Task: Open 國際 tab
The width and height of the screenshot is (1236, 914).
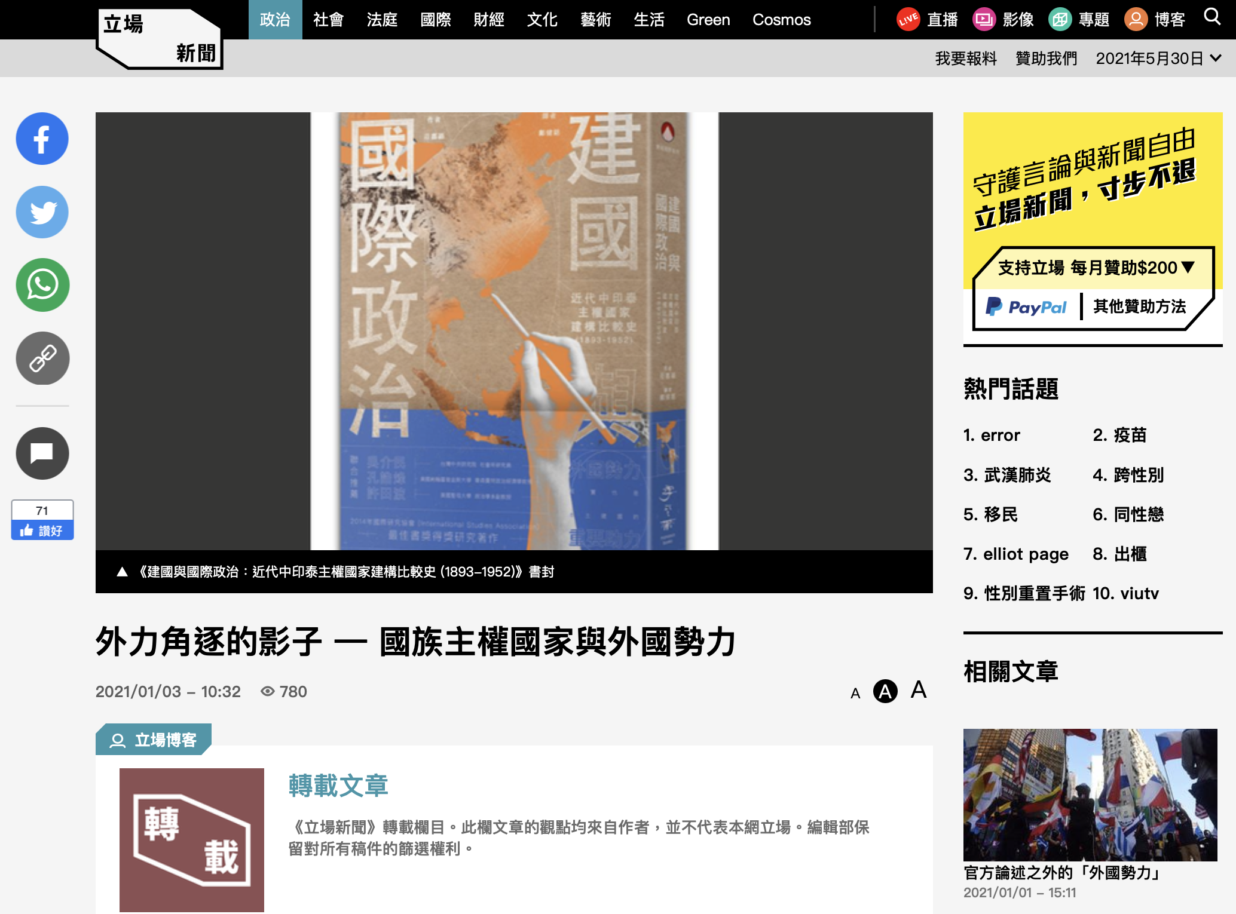Action: [436, 20]
